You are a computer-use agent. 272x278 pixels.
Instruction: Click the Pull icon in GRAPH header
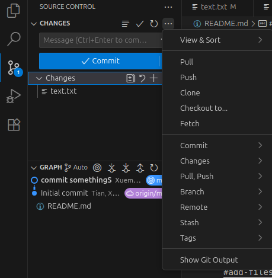click(126, 168)
